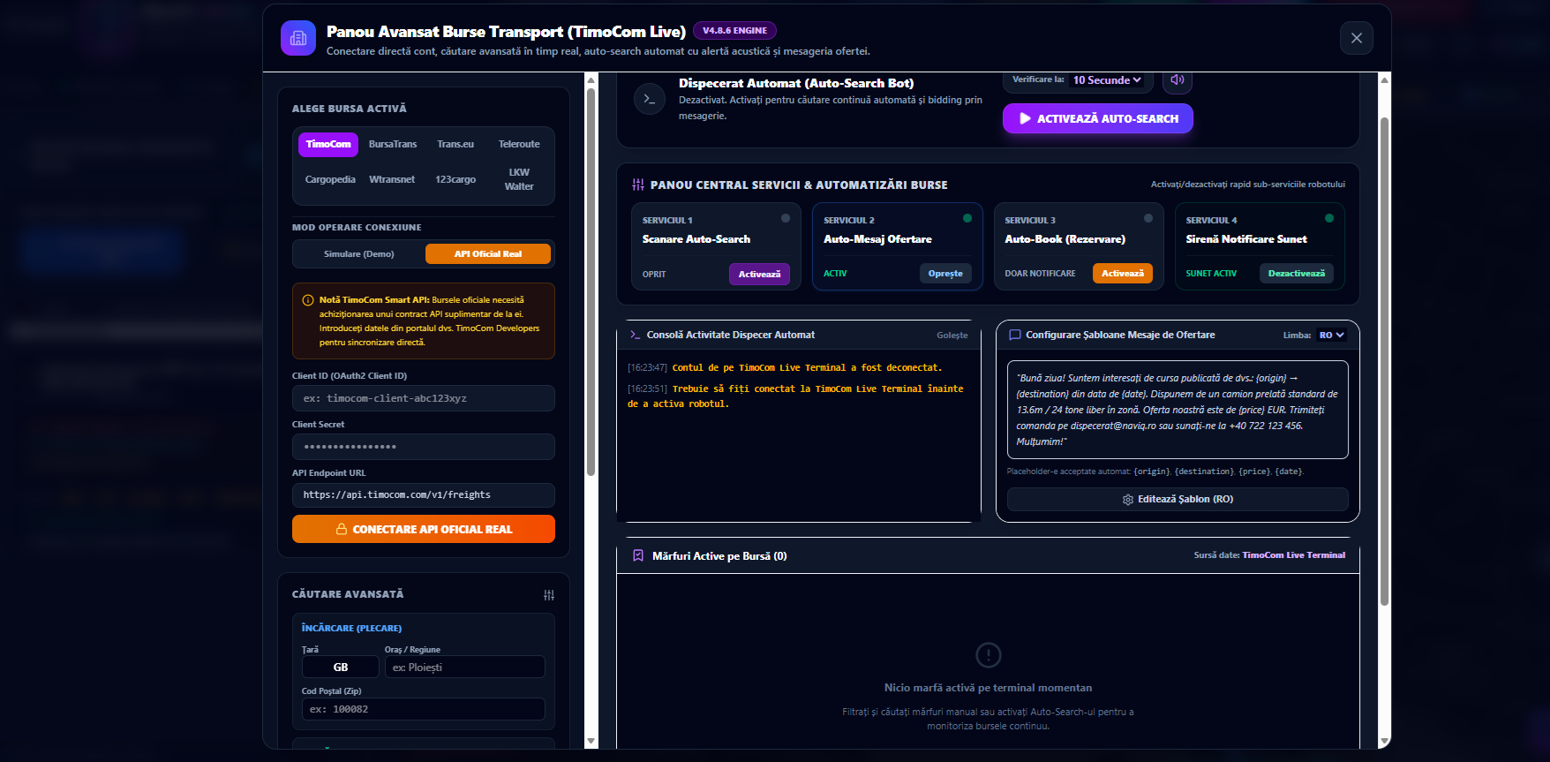
Task: Select the TimoCom exchange tab
Action: coord(328,144)
